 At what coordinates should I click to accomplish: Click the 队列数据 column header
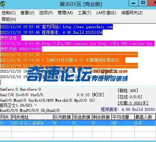(x=63, y=117)
